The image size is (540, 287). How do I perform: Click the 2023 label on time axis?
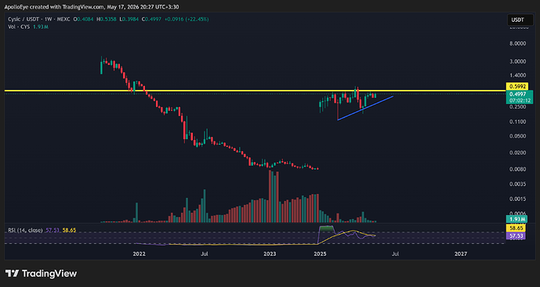[270, 253]
